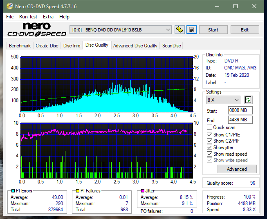Click the disc type DVD-R value
The width and height of the screenshot is (267, 219).
(x=231, y=61)
